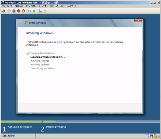The image size is (161, 139).
Task: Open the 操作(A) menu
Action: coord(19,6)
